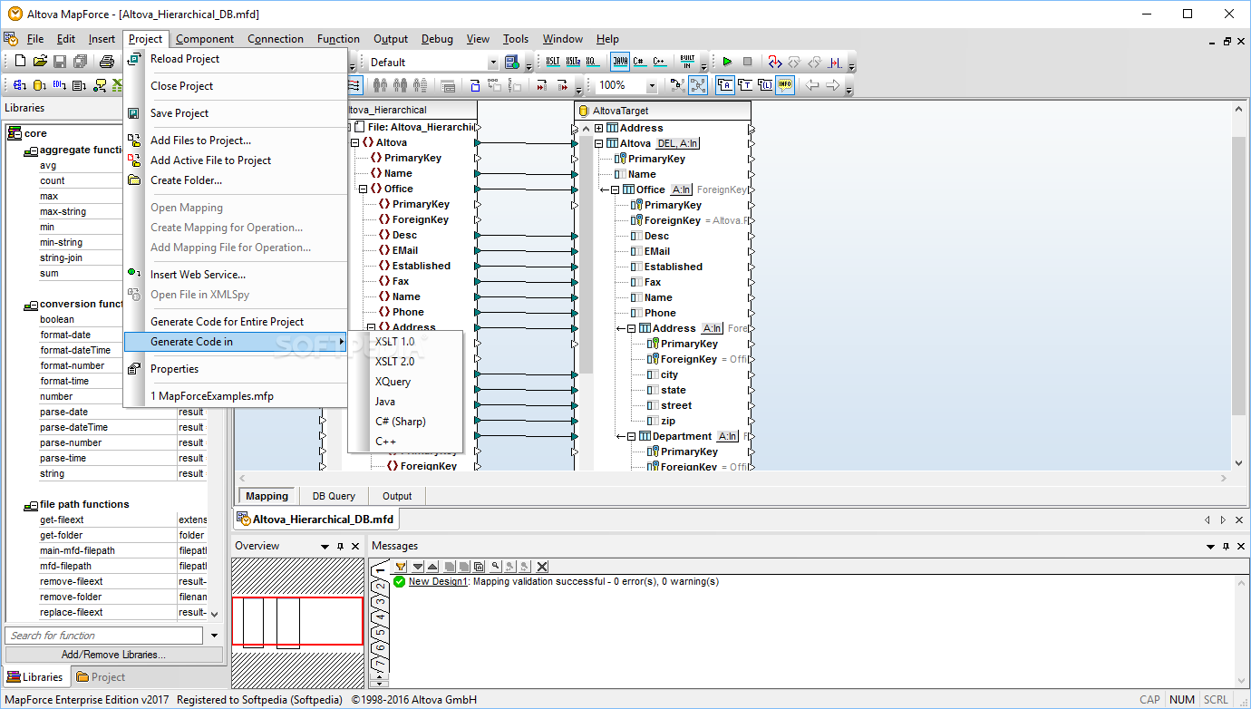Toggle connectors from source to target button
This screenshot has height=709, width=1251.
[698, 85]
